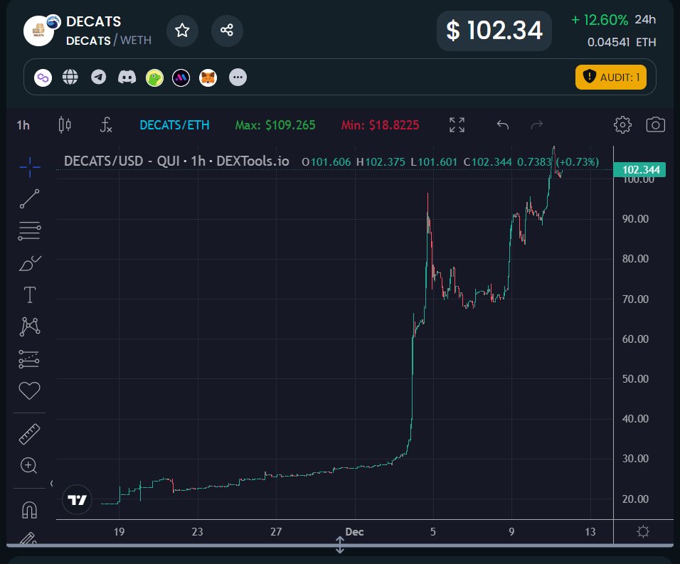Image resolution: width=680 pixels, height=564 pixels.
Task: Click the current price label 102.344
Action: 639,169
